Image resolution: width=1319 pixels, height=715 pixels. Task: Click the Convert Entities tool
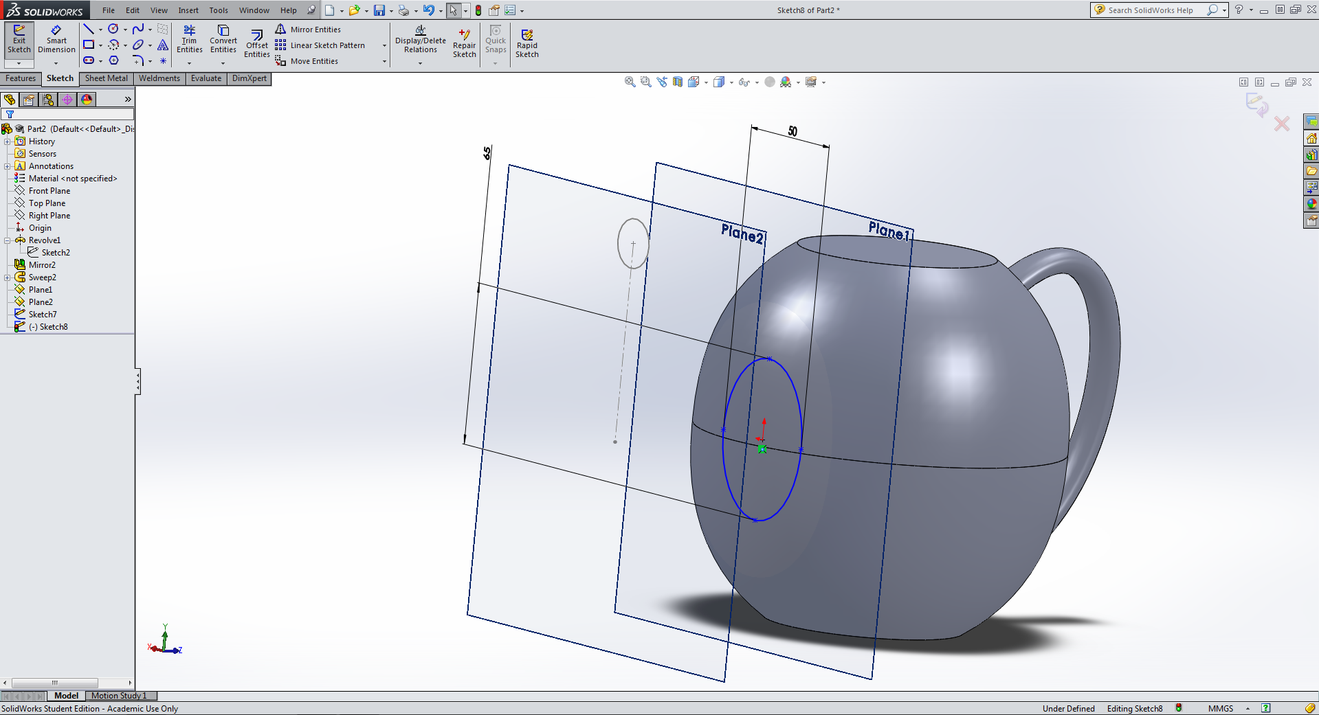click(x=223, y=39)
